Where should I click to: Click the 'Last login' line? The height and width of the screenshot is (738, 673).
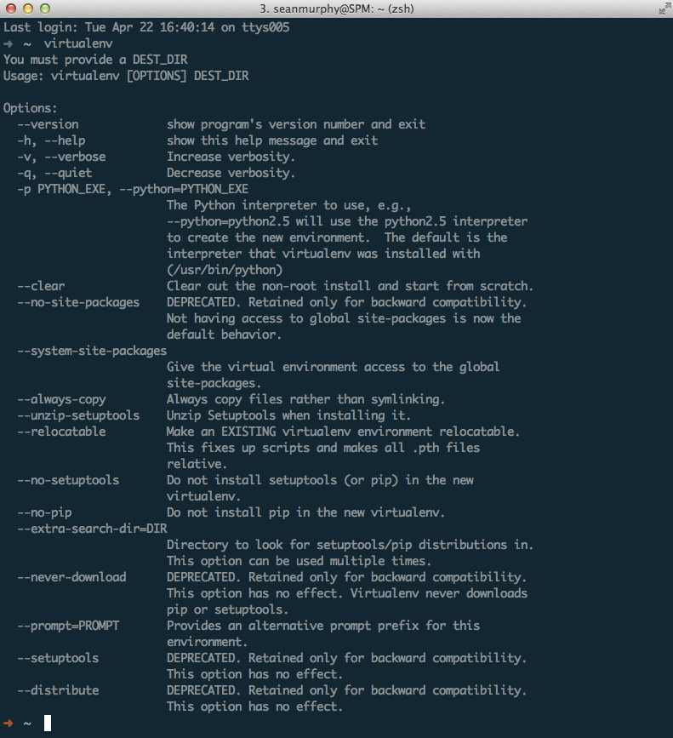(x=146, y=27)
